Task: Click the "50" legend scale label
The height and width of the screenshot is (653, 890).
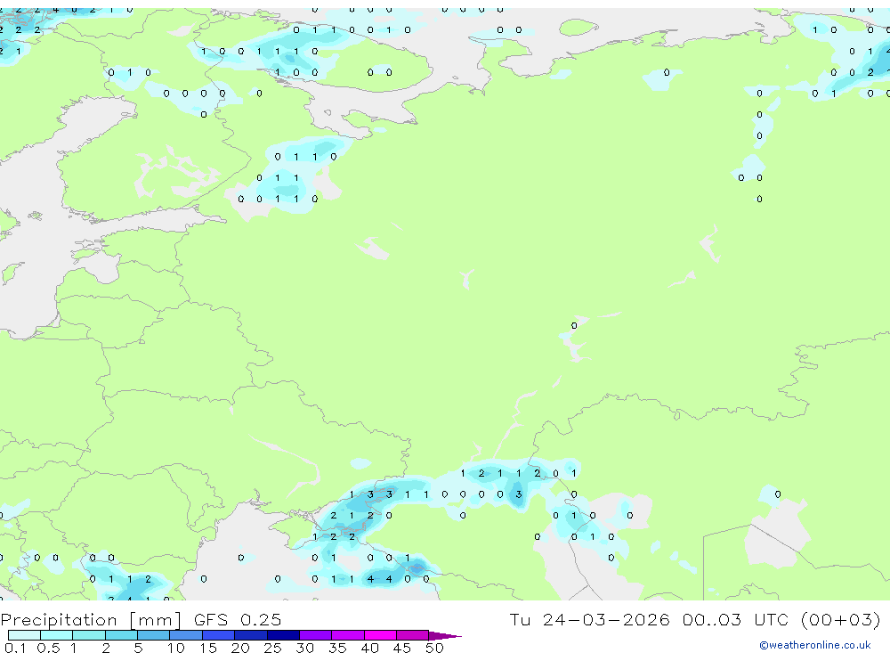Action: point(434,648)
